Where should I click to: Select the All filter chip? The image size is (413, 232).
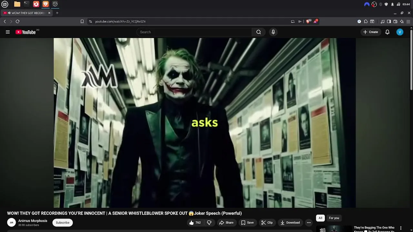coord(320,218)
